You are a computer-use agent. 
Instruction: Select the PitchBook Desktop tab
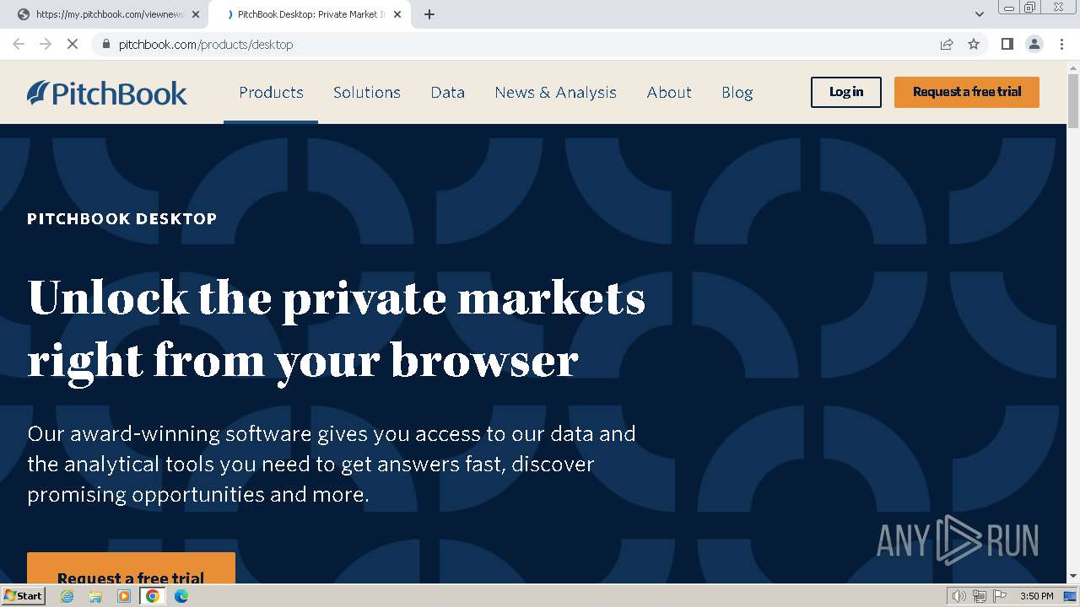(x=308, y=14)
